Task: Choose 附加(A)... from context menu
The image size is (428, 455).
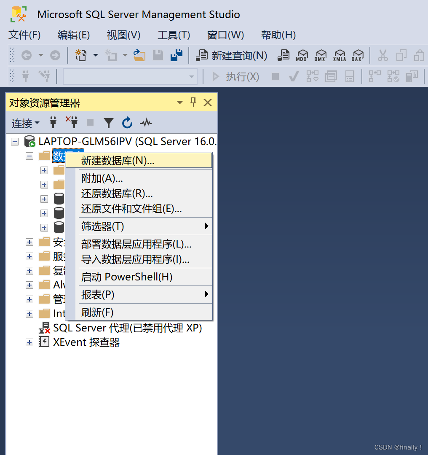Action: [x=139, y=178]
